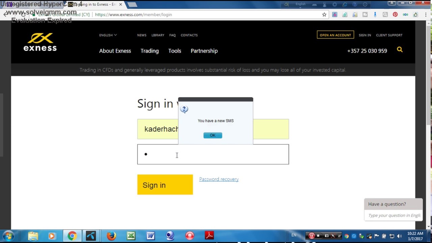Screen dimensions: 432x243
Task: Open the red recorder app in the taskbar
Action: (190, 236)
